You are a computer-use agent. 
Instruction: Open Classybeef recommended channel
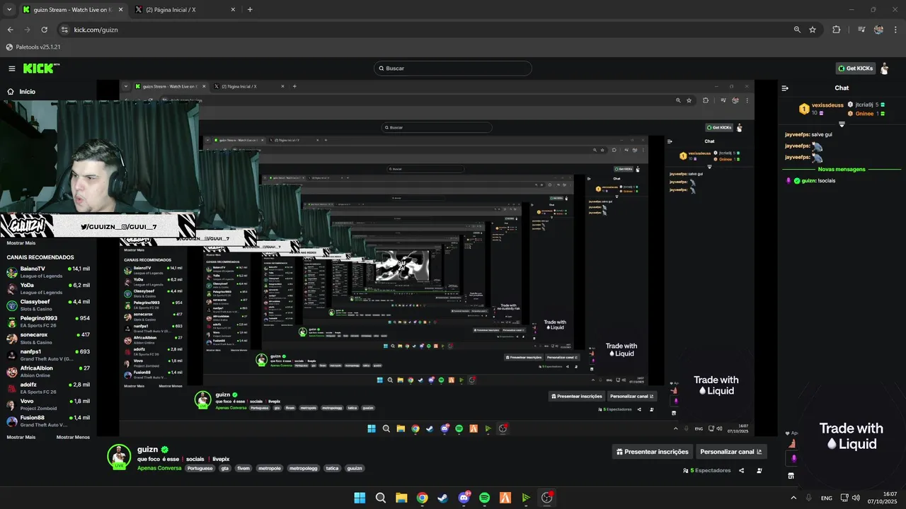click(x=48, y=305)
